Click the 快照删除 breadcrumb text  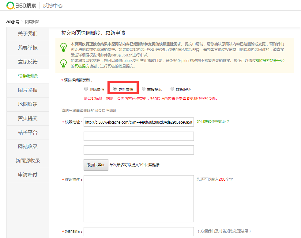(x=32, y=22)
